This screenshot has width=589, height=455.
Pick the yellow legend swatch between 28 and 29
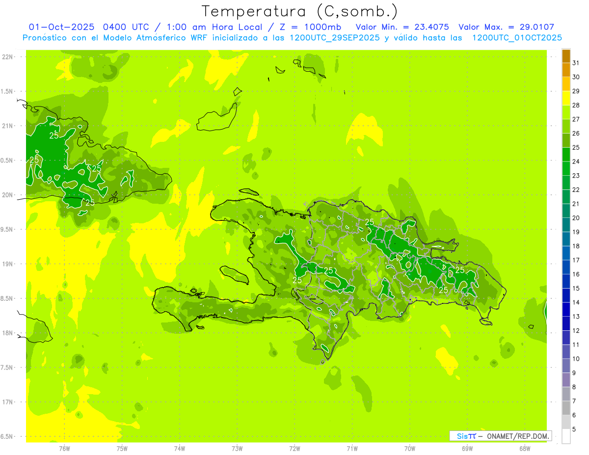tap(566, 99)
